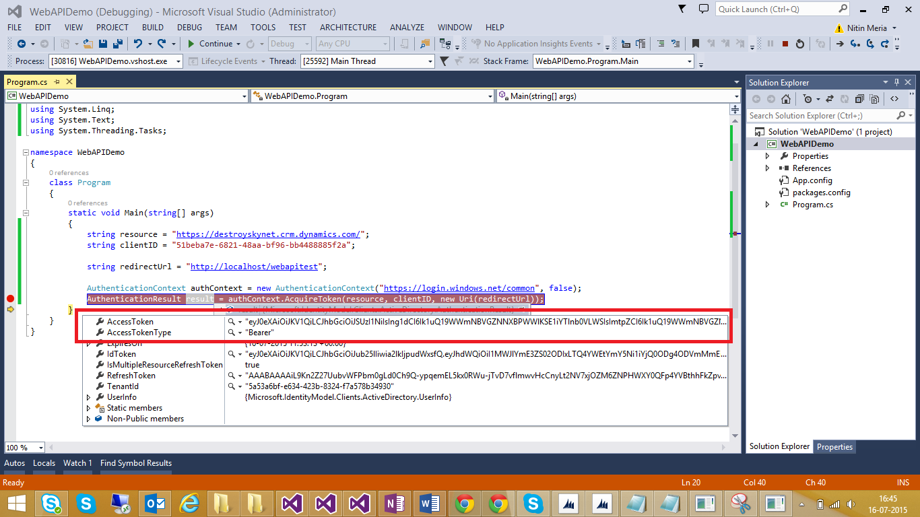The height and width of the screenshot is (517, 920).
Task: Switch to the Properties tab beside Solution Explorer
Action: pos(834,447)
